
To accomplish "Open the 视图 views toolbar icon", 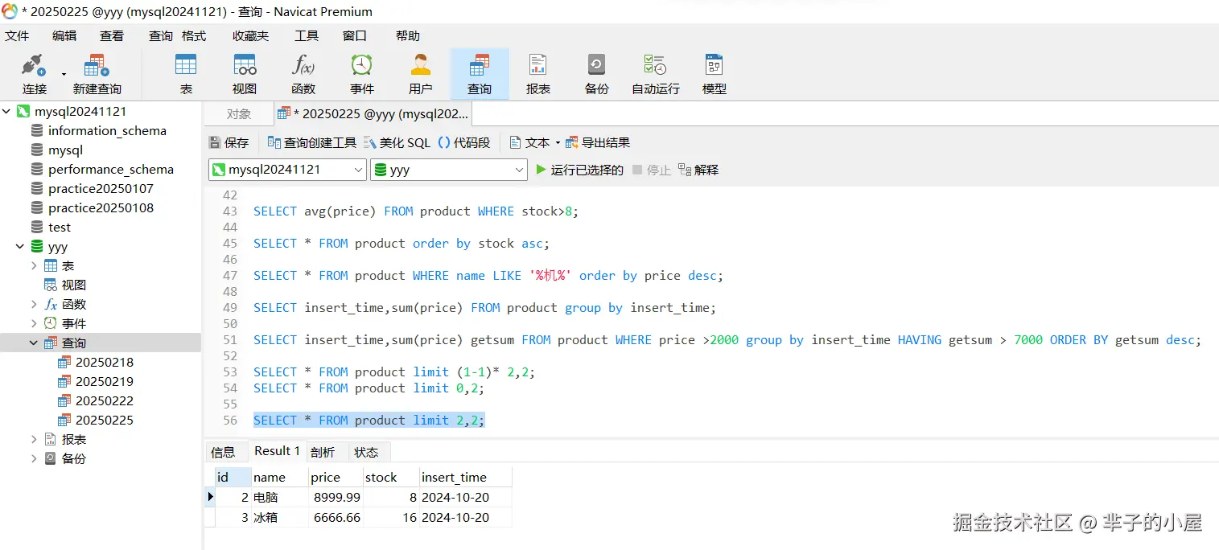I will [245, 74].
